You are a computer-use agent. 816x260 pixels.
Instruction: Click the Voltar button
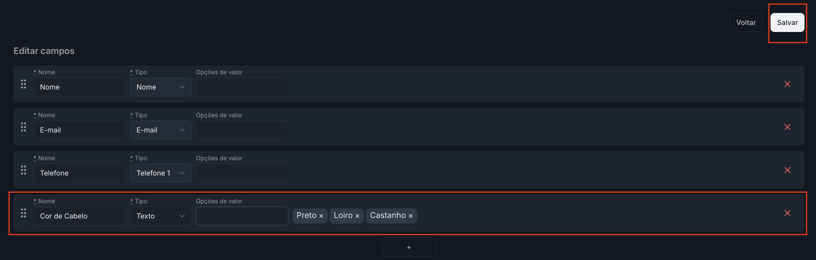[746, 22]
